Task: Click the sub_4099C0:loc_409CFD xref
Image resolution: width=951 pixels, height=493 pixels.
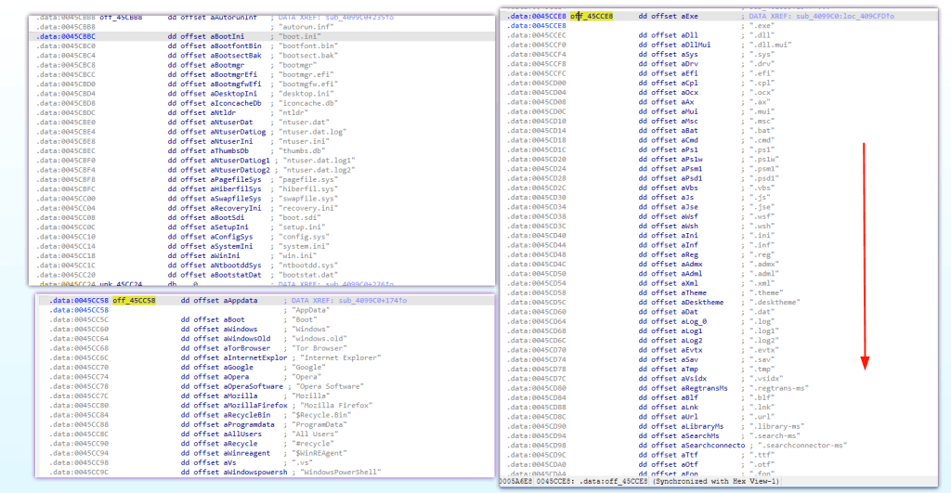Action: [x=845, y=17]
